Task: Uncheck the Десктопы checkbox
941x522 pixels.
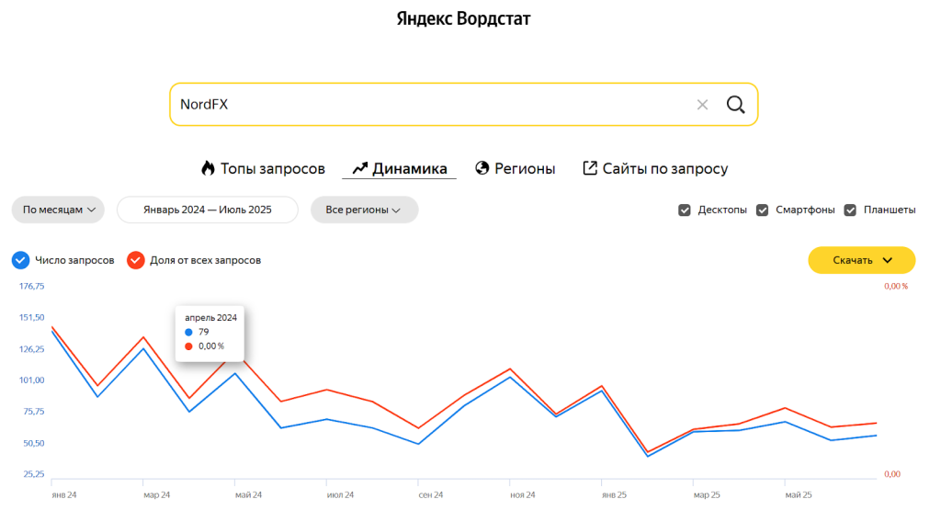Action: [685, 210]
